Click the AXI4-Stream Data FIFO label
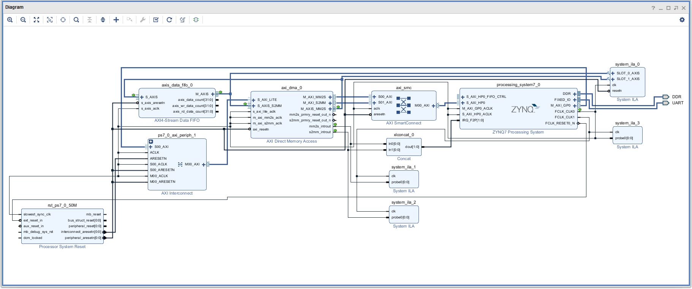This screenshot has width=692, height=289. click(177, 120)
